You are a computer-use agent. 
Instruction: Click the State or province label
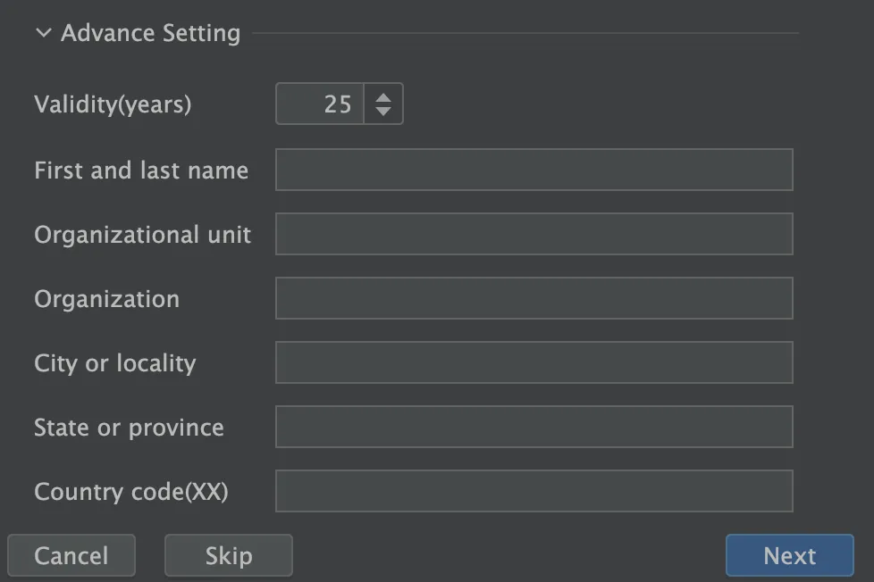click(x=129, y=428)
